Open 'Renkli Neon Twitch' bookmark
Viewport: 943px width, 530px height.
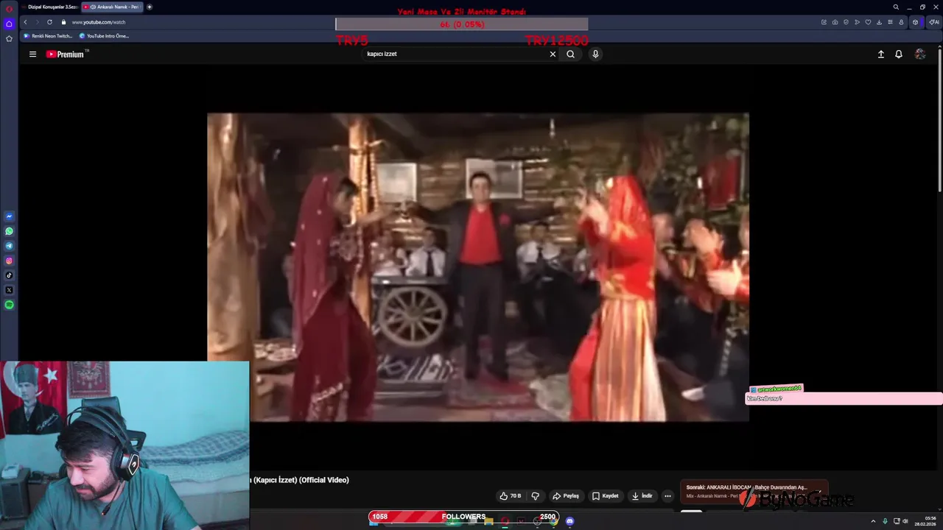[x=49, y=36]
